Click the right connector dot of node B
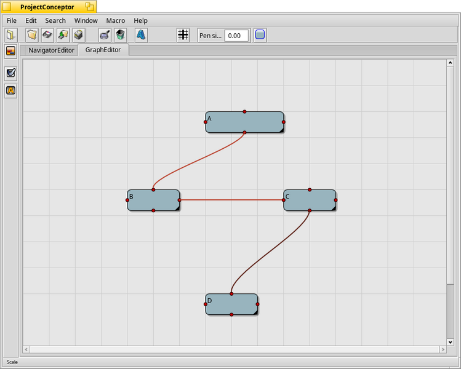 coord(179,200)
